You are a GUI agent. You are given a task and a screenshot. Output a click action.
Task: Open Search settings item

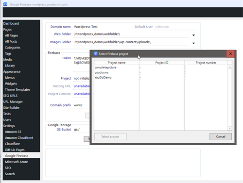click(x=10, y=174)
